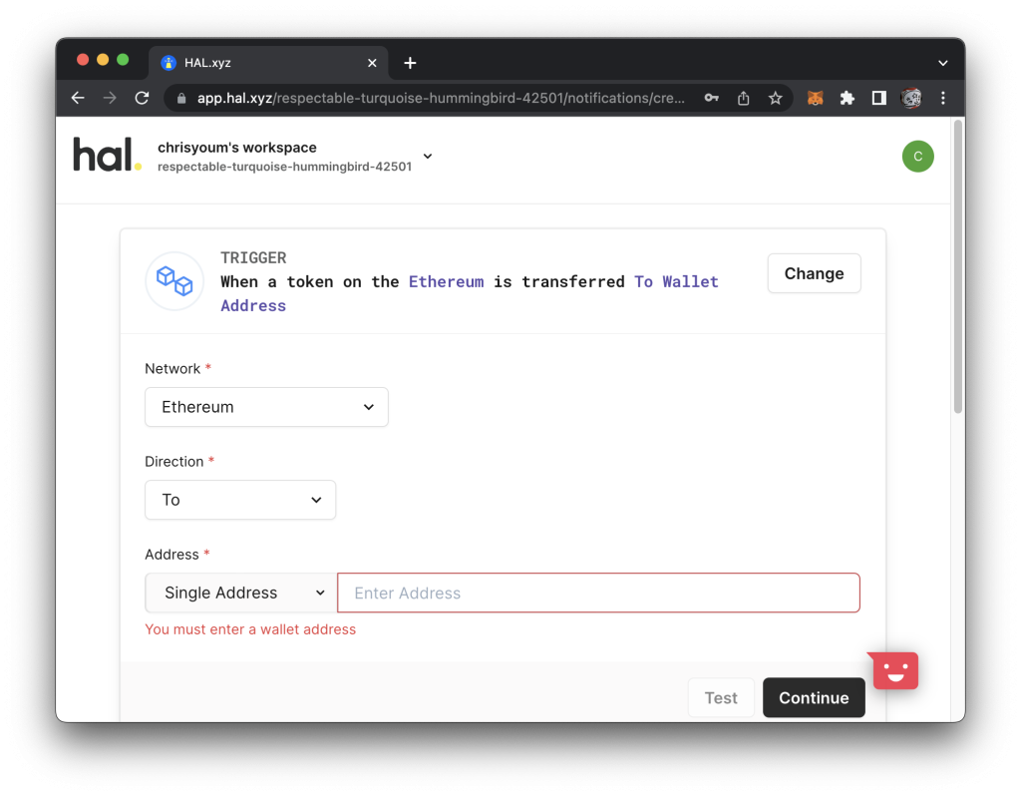Click the share page icon
Viewport: 1021px width, 796px height.
click(744, 99)
